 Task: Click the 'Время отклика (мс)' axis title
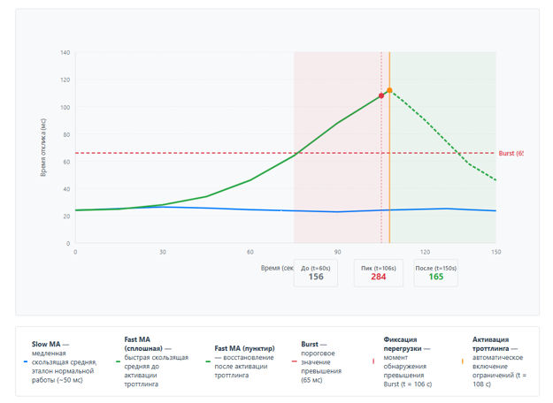pos(43,148)
